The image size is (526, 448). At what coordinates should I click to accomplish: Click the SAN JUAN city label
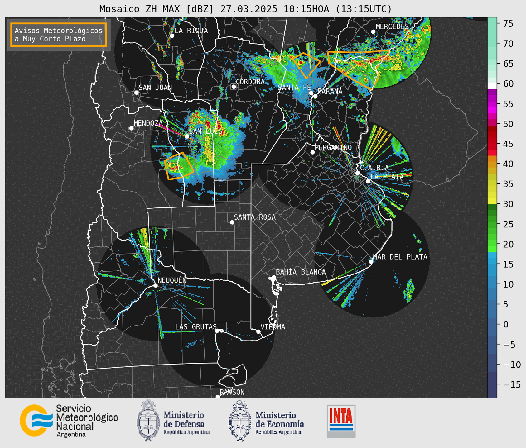[x=155, y=88]
